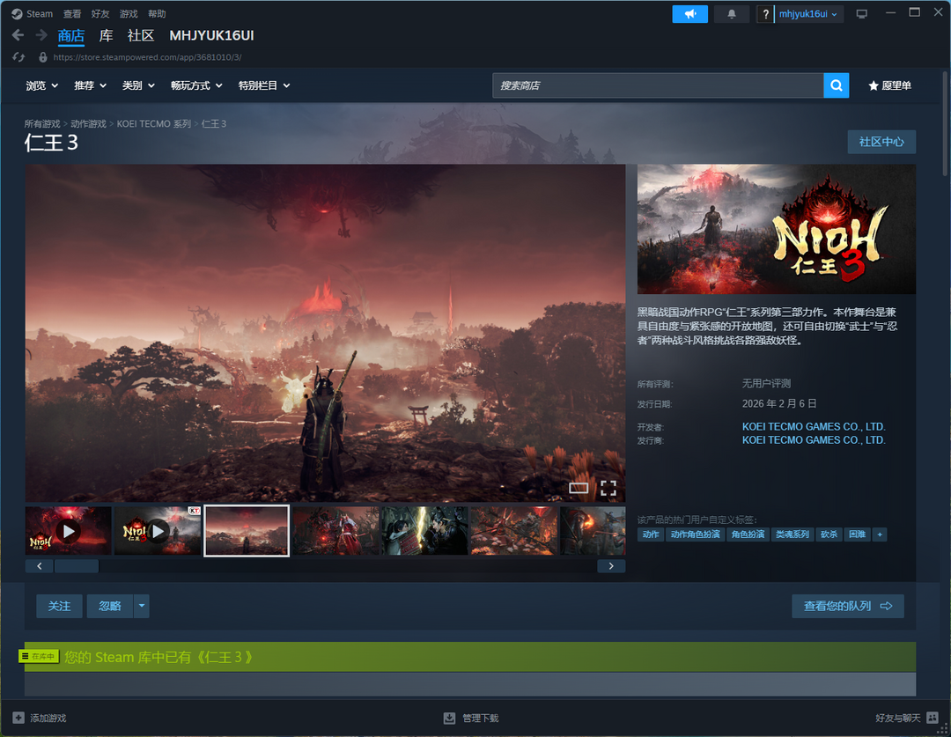The width and height of the screenshot is (951, 737).
Task: Open the 浏览 dropdown menu
Action: (41, 85)
